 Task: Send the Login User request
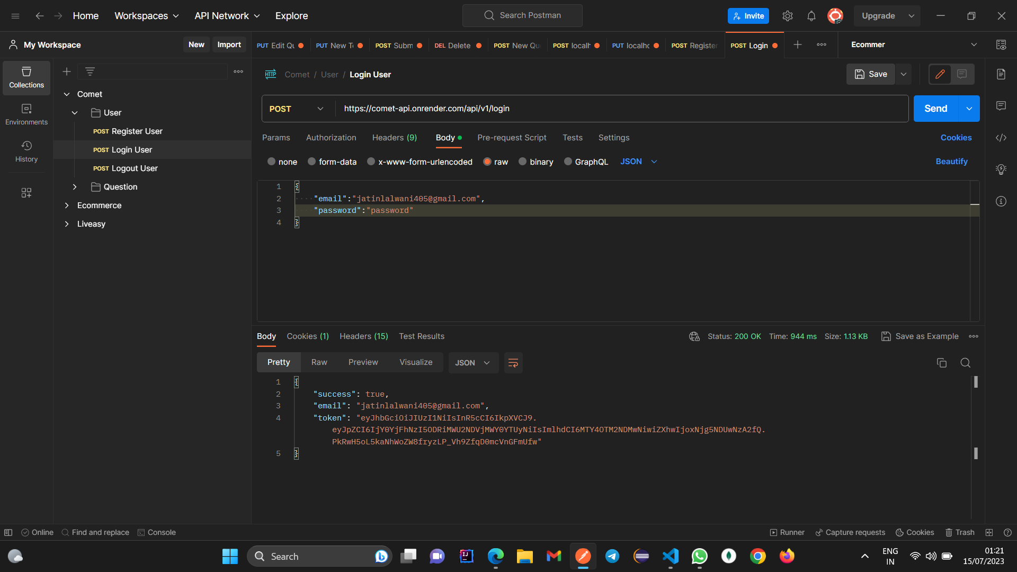point(935,109)
